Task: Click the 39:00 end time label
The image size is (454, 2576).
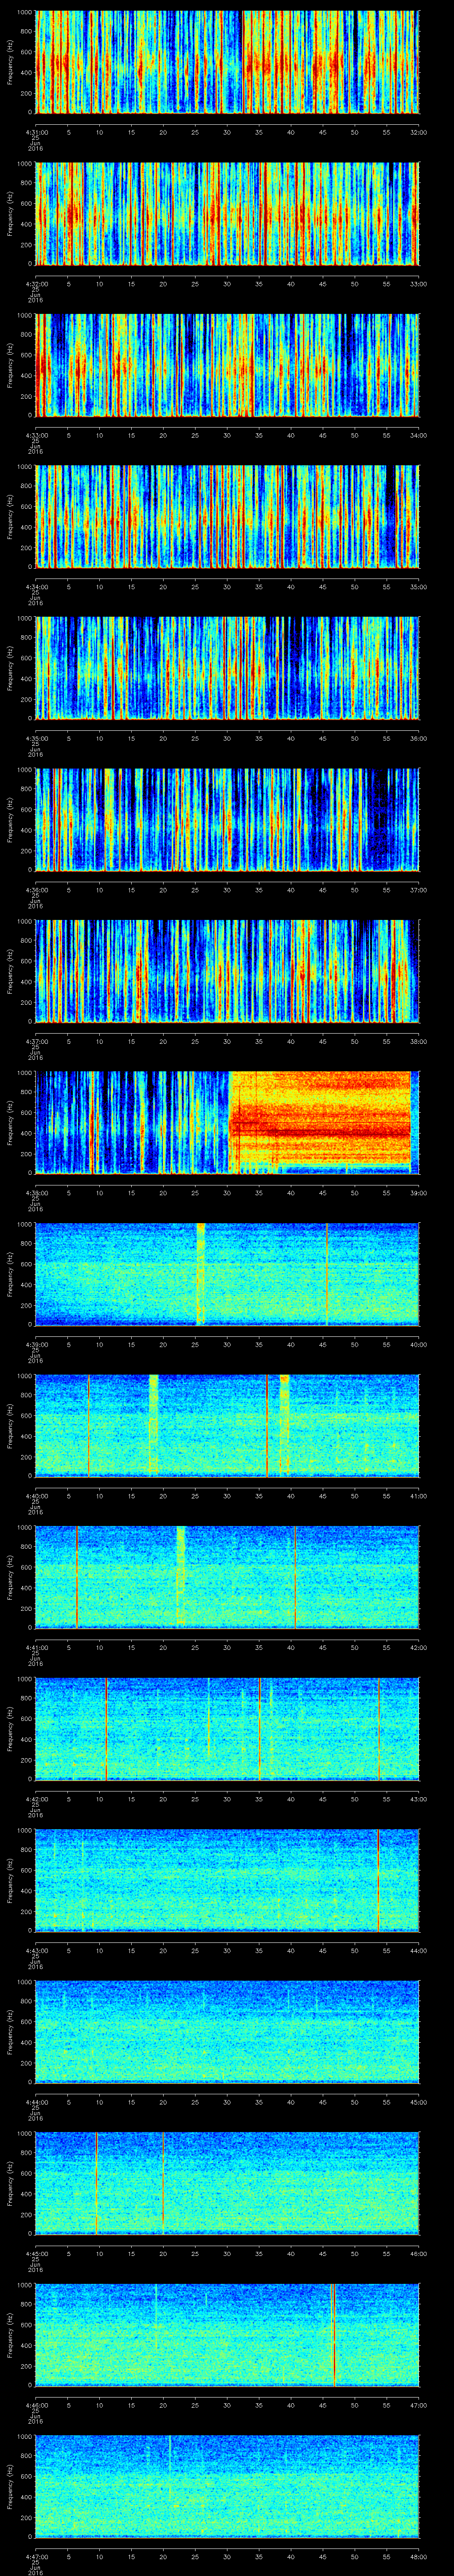Action: point(418,1193)
